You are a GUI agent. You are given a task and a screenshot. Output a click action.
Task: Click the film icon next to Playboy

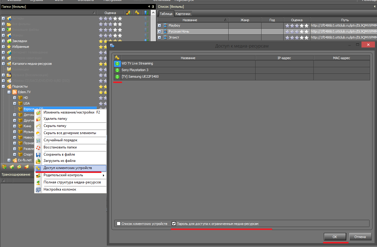[x=165, y=26]
